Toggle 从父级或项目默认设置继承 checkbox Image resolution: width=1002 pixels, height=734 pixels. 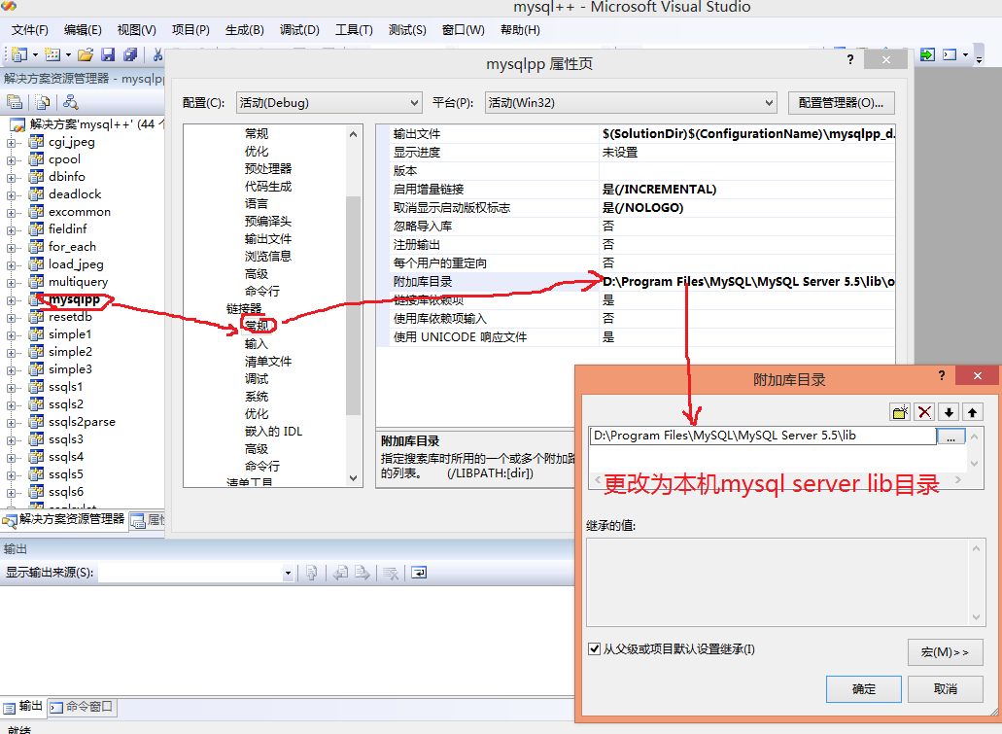click(594, 649)
